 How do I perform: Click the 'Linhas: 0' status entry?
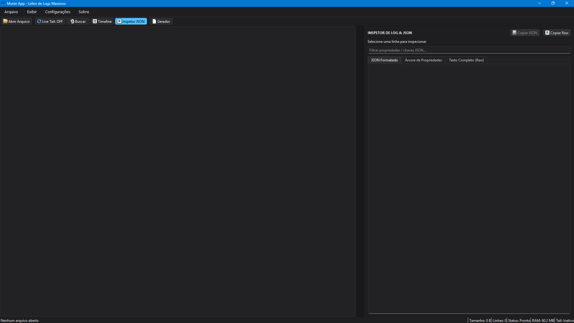coord(499,320)
